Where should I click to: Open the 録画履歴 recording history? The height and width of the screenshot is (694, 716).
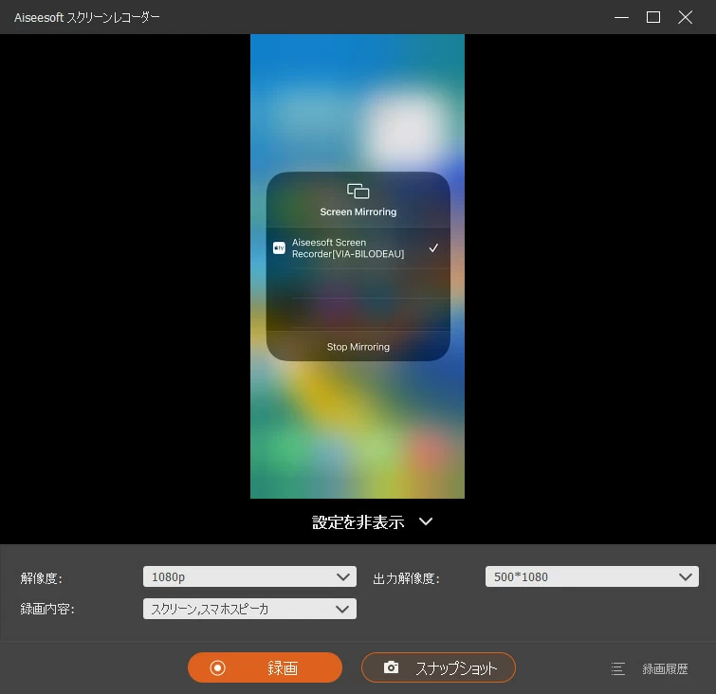(x=665, y=668)
